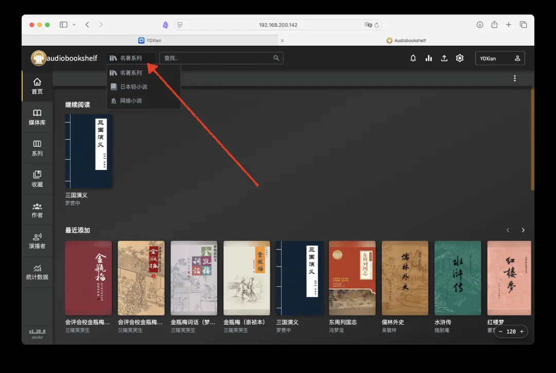Increase cover size with plus button
556x373 pixels.
tap(522, 332)
